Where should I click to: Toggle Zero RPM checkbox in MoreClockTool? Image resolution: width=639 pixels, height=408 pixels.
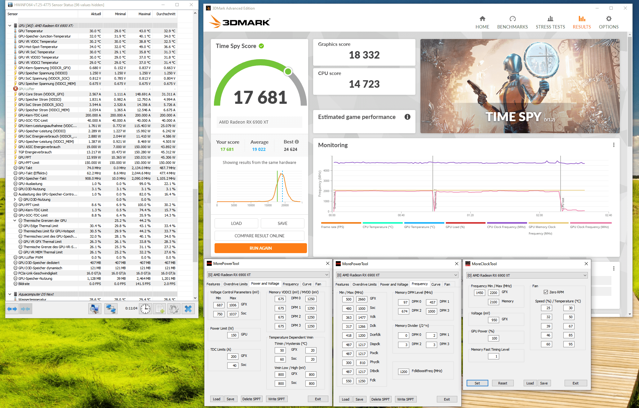pyautogui.click(x=546, y=292)
